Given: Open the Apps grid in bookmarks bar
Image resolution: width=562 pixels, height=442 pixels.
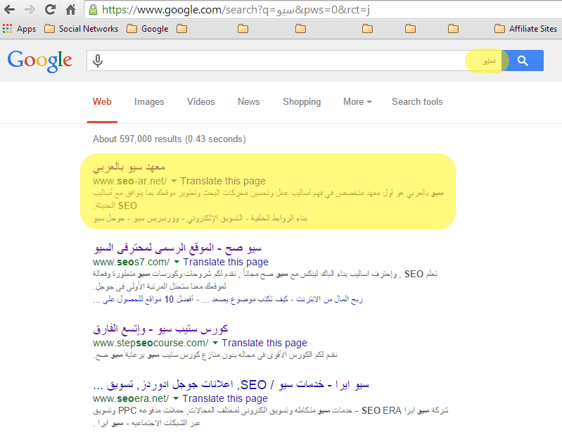Looking at the screenshot, I should tap(20, 29).
